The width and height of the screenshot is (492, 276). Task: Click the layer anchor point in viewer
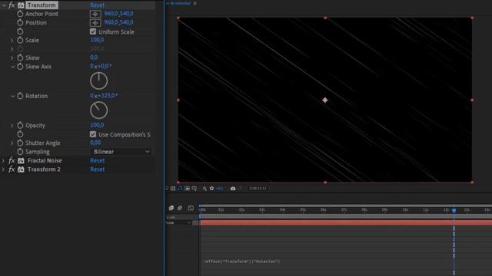point(325,100)
